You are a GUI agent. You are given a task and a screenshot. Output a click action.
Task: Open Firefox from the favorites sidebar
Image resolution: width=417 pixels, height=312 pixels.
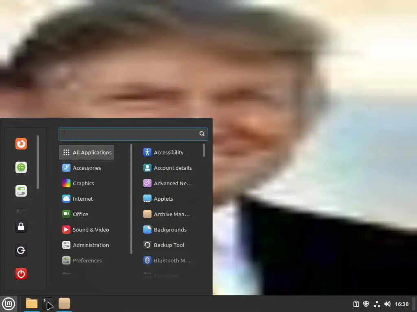(x=21, y=144)
